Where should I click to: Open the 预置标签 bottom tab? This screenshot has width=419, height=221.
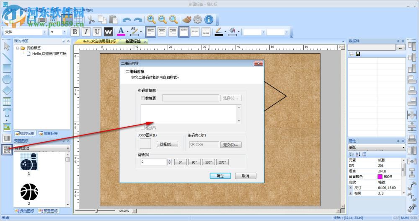click(48, 133)
